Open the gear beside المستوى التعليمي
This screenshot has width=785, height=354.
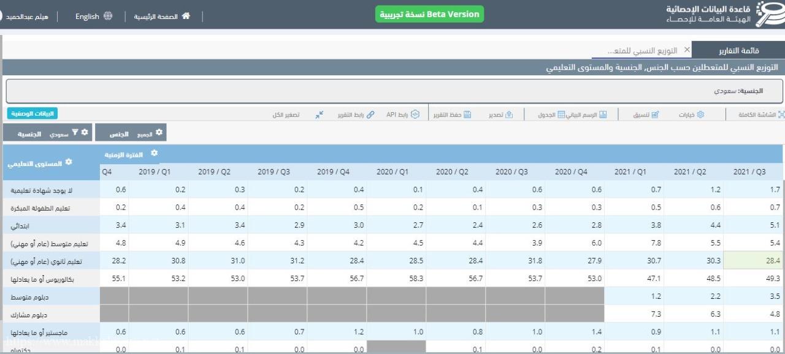pyautogui.click(x=69, y=162)
